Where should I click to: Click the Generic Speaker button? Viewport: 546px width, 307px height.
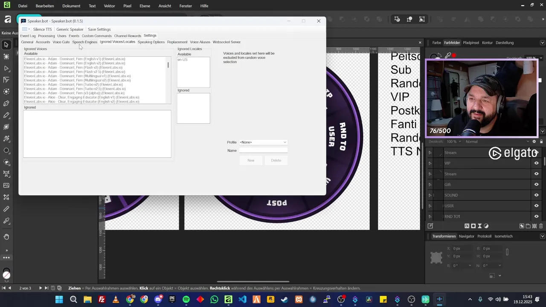[x=70, y=29]
